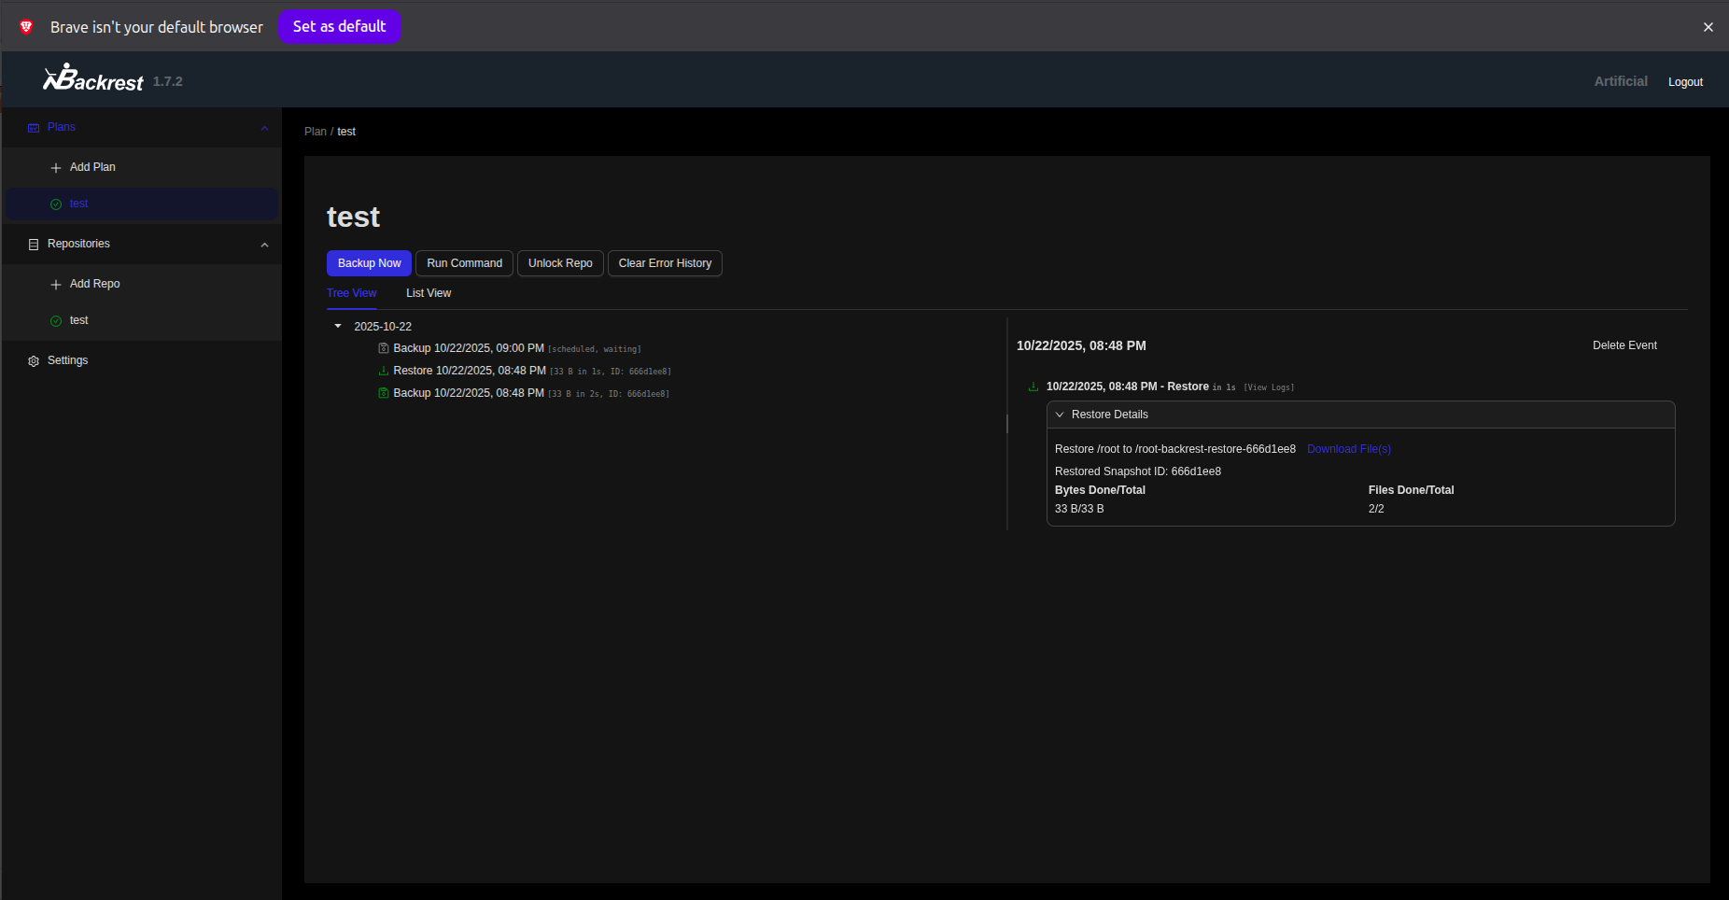Click the green check icon beside test plan
The width and height of the screenshot is (1729, 900).
56,204
